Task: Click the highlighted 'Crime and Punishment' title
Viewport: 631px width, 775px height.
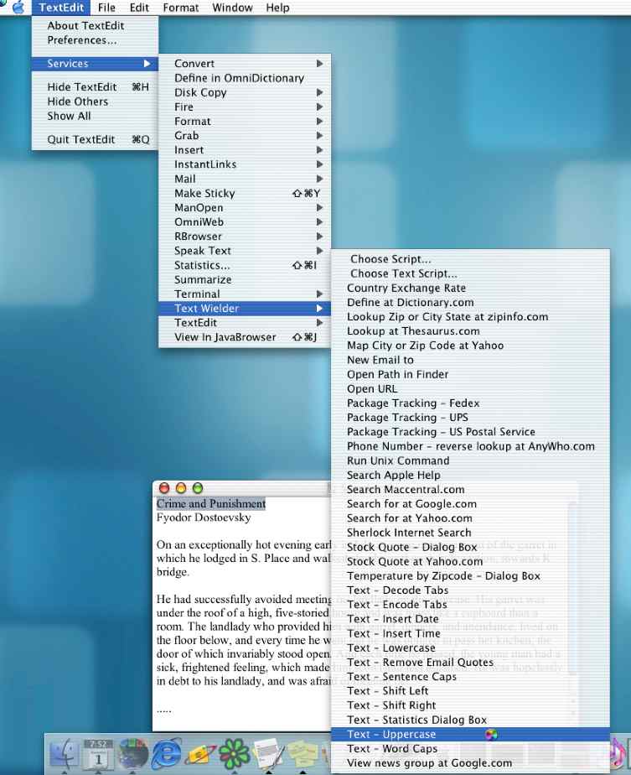Action: click(x=211, y=503)
